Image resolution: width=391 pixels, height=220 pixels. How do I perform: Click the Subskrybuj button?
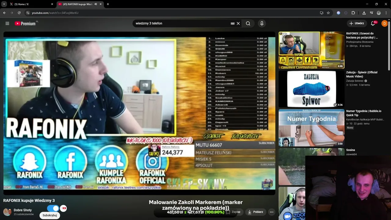tap(50, 215)
